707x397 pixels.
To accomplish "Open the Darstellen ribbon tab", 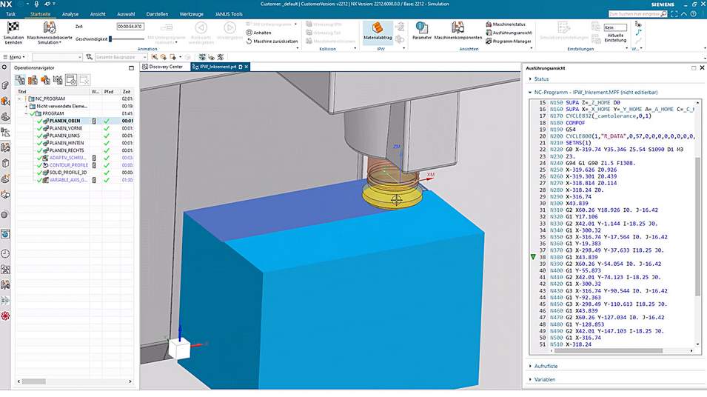I will [157, 14].
